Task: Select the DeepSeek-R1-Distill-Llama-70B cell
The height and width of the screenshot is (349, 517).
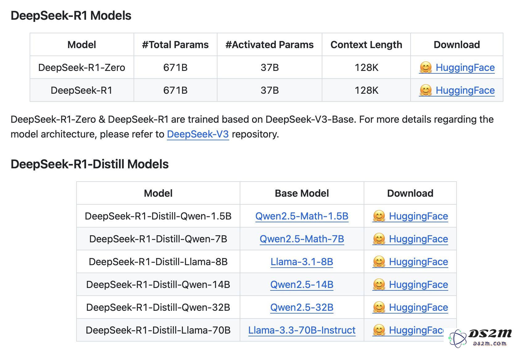Action: click(158, 330)
